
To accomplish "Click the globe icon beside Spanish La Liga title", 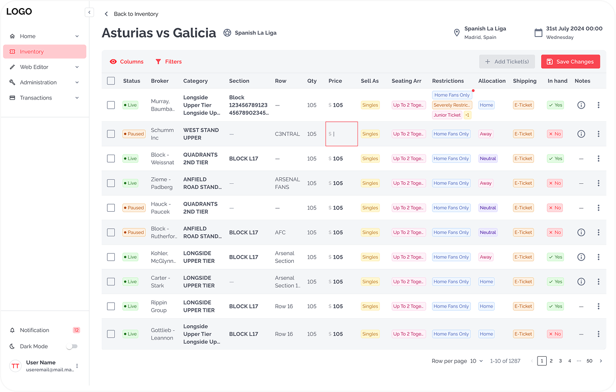I will click(227, 32).
